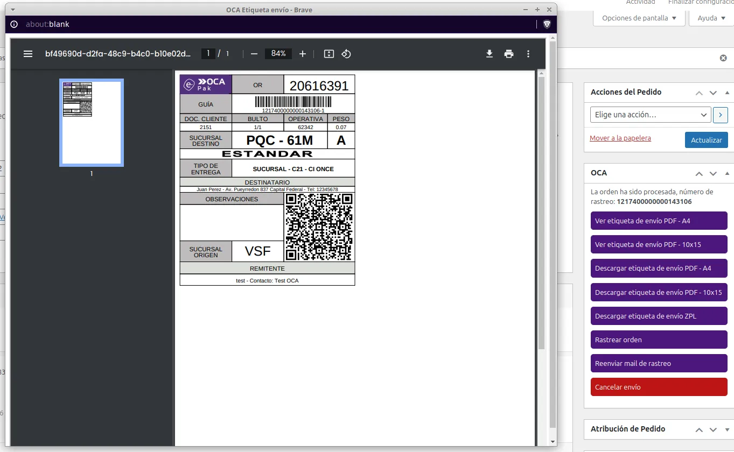Collapse the OCA panel with triangle toggle
This screenshot has height=452, width=734.
point(728,173)
